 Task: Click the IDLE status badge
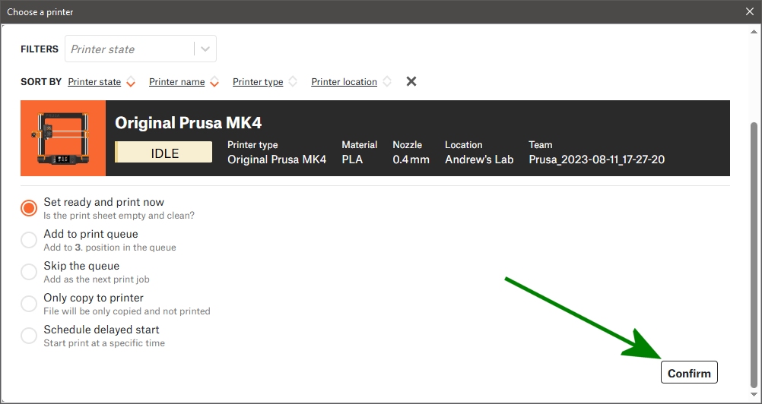164,153
